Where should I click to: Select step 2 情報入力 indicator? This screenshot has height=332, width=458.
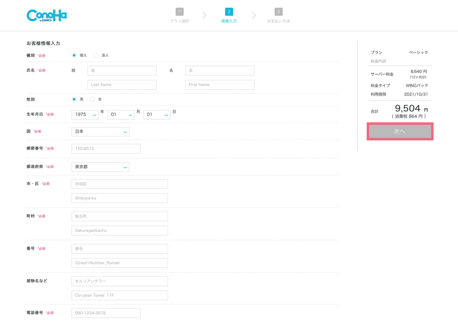[x=229, y=16]
